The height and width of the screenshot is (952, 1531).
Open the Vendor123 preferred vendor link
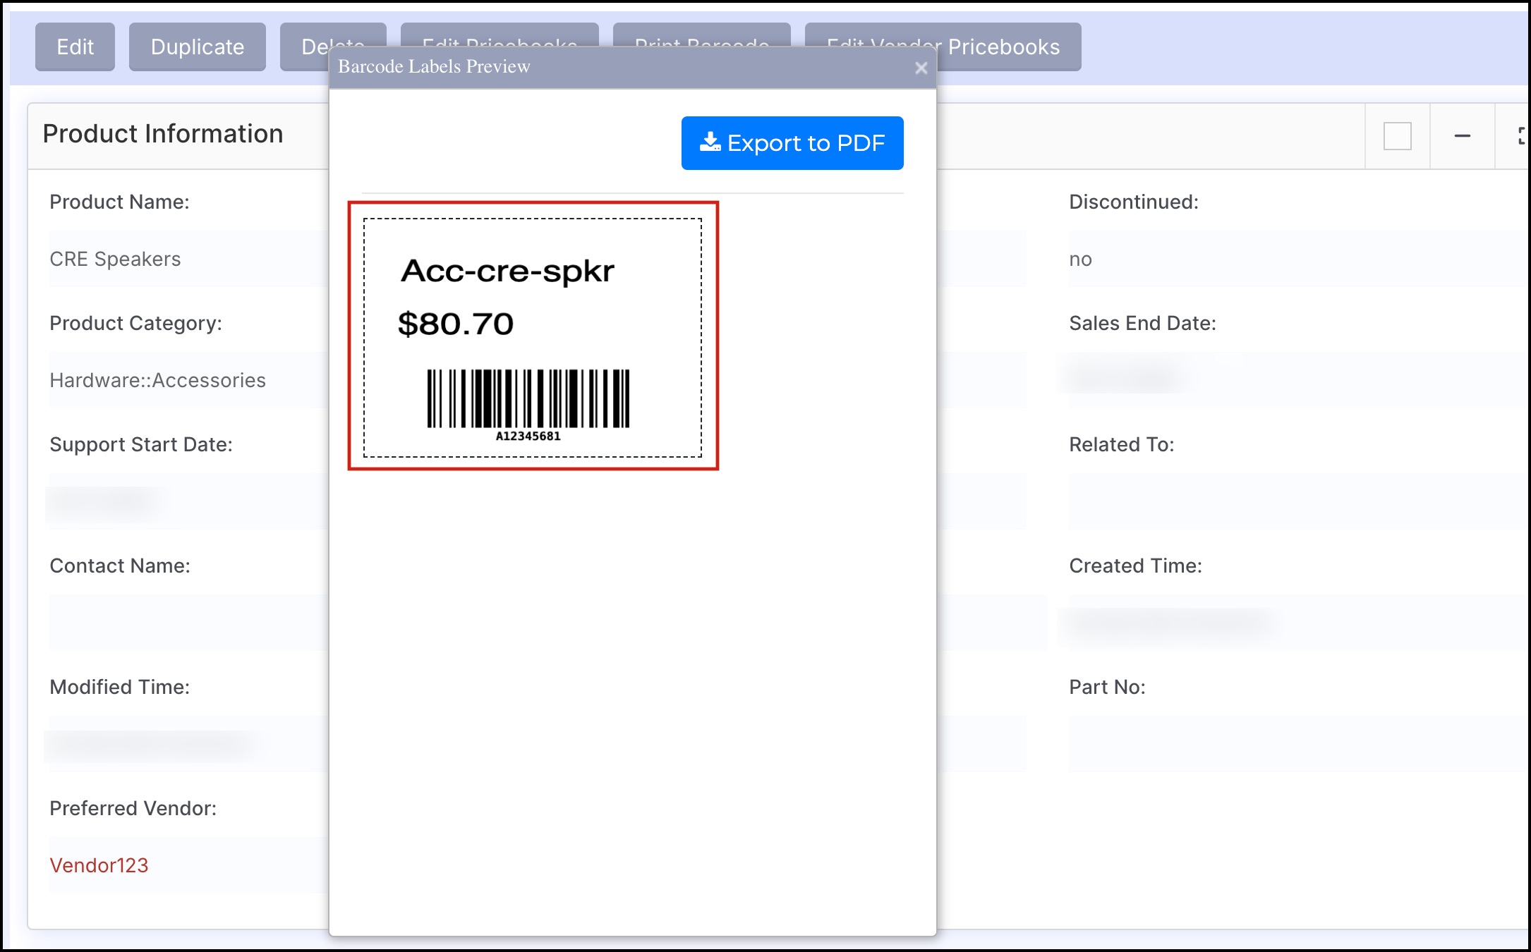pos(99,865)
